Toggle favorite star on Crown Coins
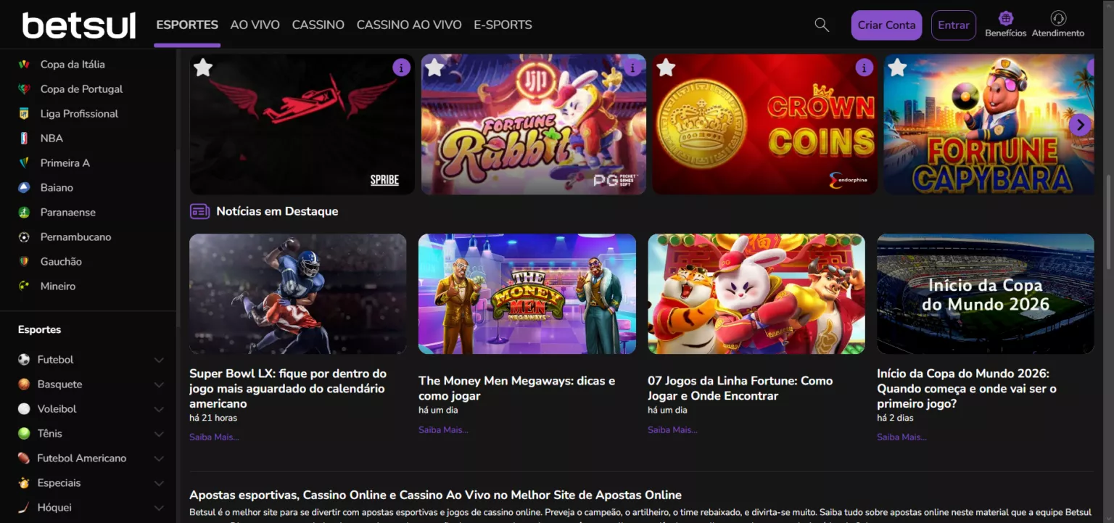 (x=665, y=67)
